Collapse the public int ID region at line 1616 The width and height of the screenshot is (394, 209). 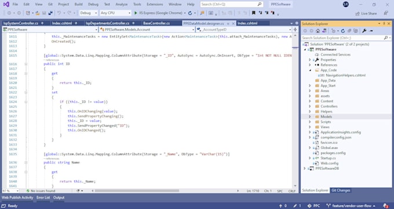pyautogui.click(x=26, y=64)
